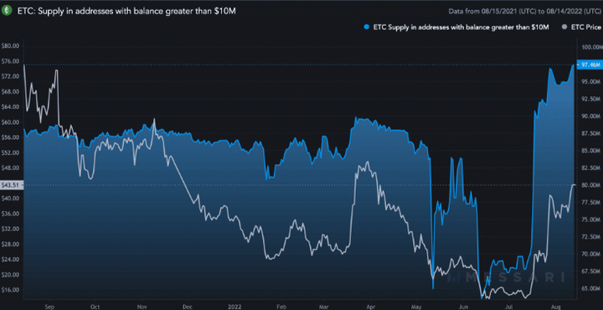Click the 65.00M right axis label
This screenshot has width=603, height=310.
pyautogui.click(x=591, y=288)
